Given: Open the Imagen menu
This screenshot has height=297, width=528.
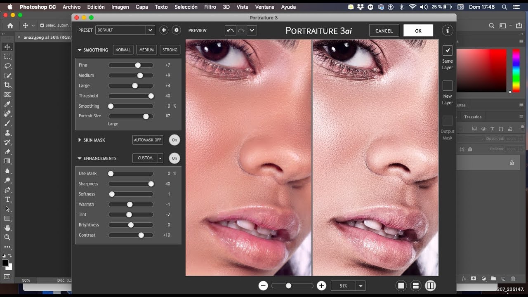Looking at the screenshot, I should pos(120,7).
